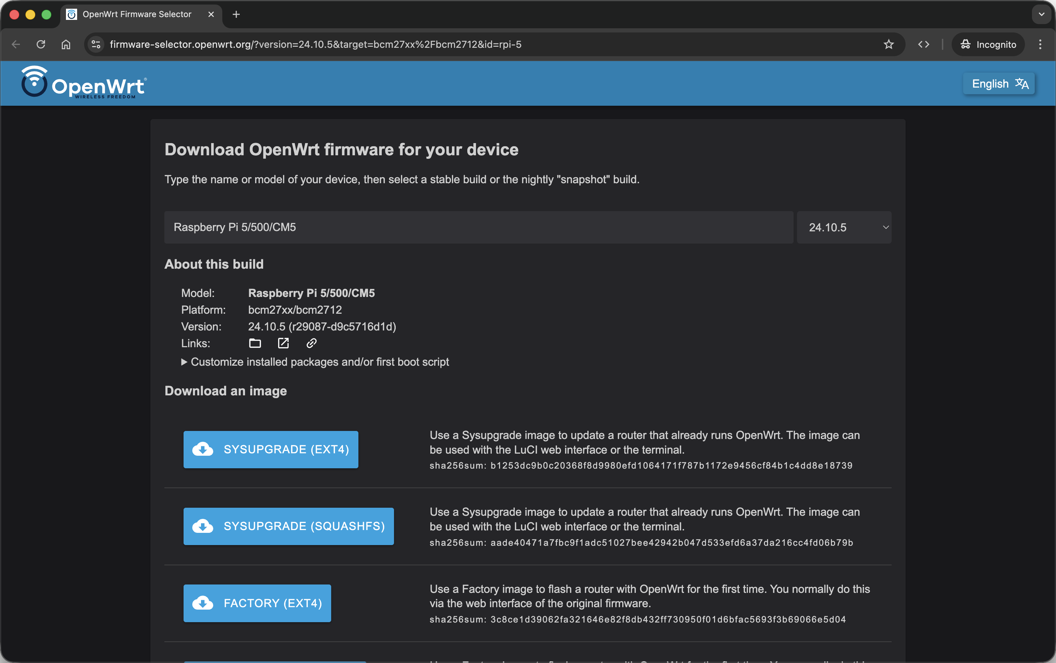Image resolution: width=1056 pixels, height=663 pixels.
Task: Click the device model search field
Action: tap(478, 227)
